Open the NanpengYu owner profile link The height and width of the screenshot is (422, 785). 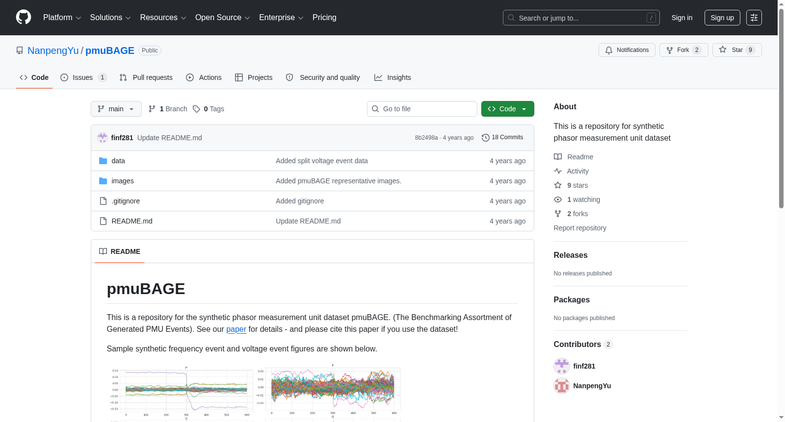click(x=53, y=50)
